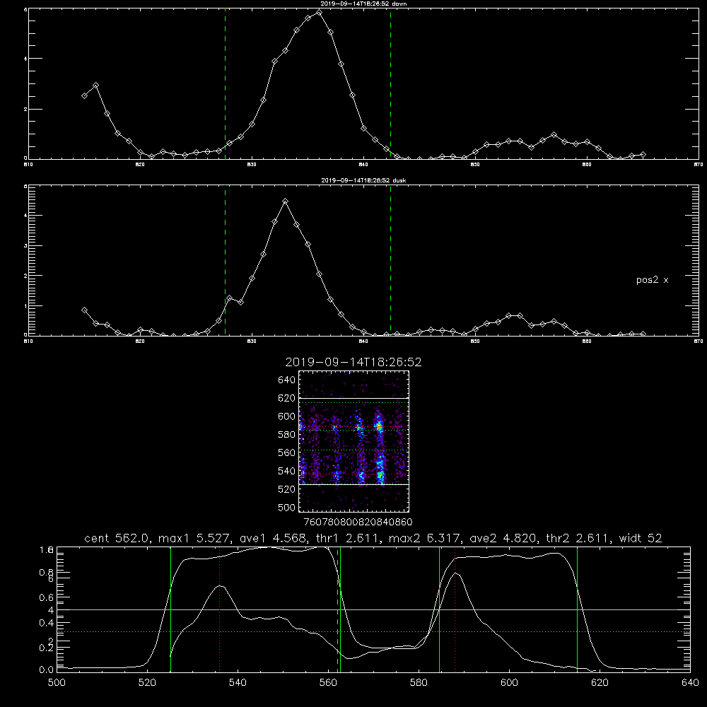Screen dimensions: 707x707
Task: Click bottom plot x-axis label '540'
Action: pyautogui.click(x=238, y=683)
